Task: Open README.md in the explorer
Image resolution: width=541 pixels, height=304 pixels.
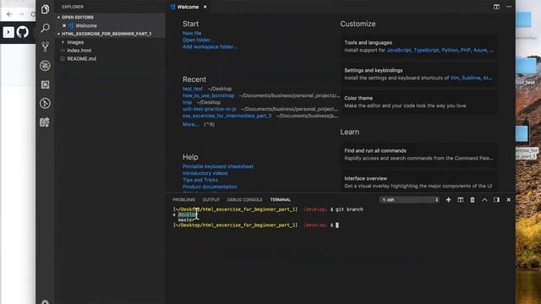Action: [x=81, y=58]
